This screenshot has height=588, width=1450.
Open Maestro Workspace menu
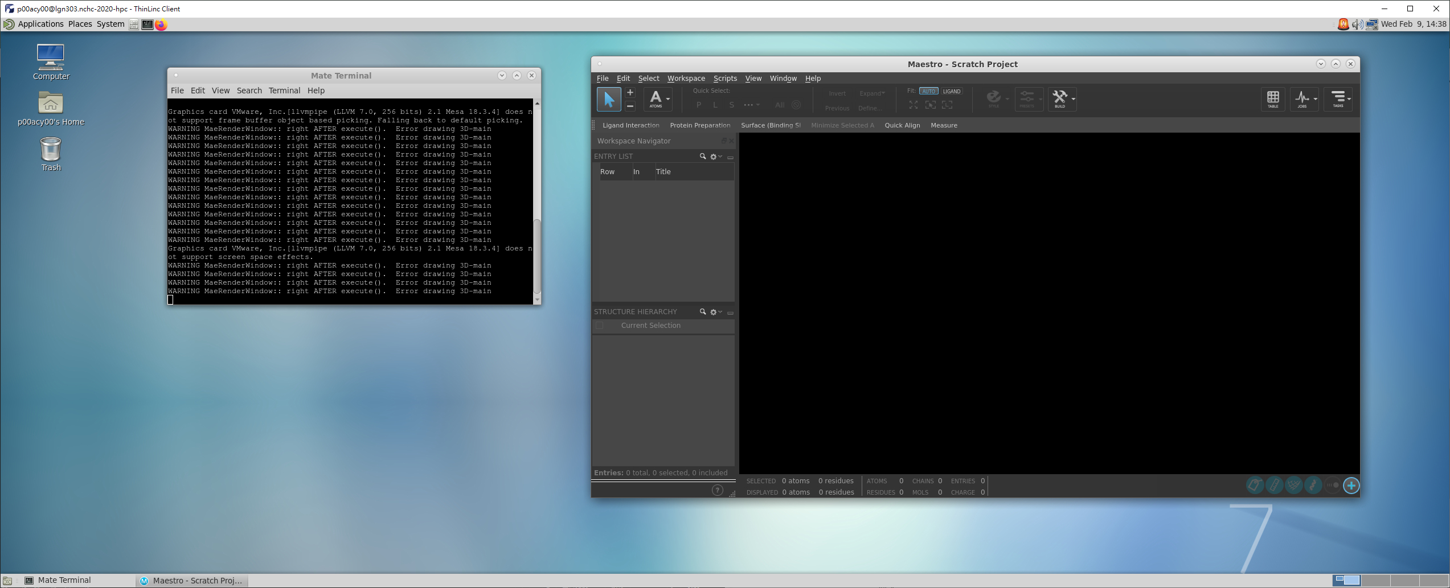686,79
